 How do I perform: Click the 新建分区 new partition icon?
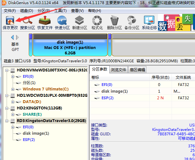[x=80, y=23]
